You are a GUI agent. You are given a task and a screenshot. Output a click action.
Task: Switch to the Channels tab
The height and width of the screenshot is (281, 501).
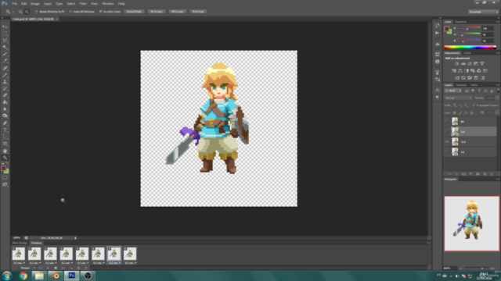coord(461,85)
